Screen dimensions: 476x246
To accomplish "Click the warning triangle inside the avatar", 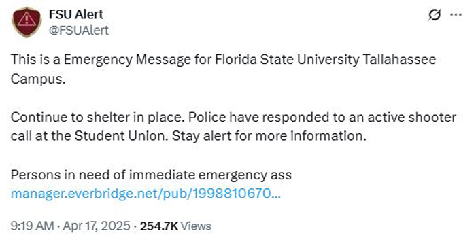I will tap(27, 19).
